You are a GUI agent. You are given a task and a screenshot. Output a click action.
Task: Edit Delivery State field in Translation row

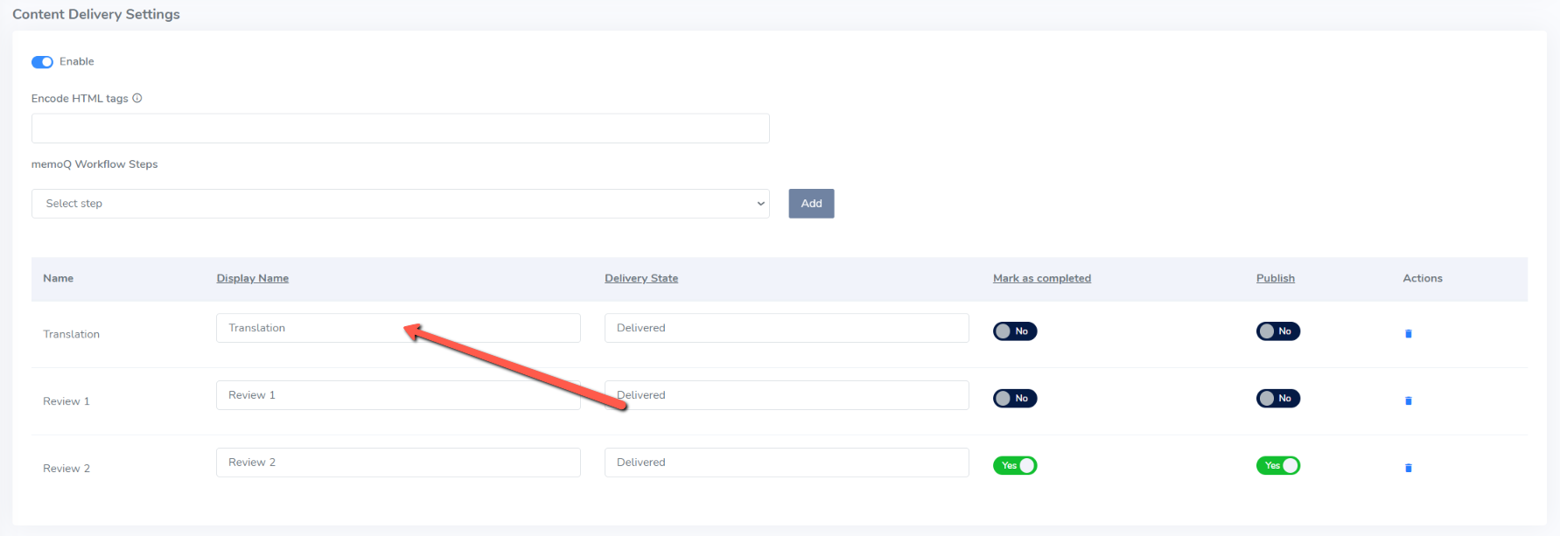click(x=787, y=328)
